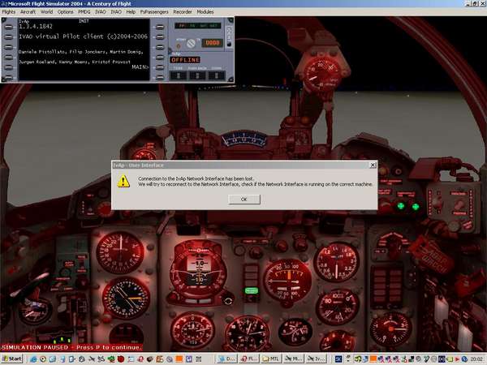
Task: Toggle the TCAS button in IvAp panel
Action: click(179, 75)
